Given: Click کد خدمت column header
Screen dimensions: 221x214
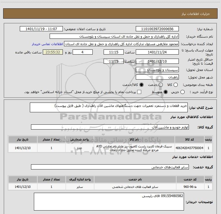Looking at the screenshot, I should tap(190, 179).
